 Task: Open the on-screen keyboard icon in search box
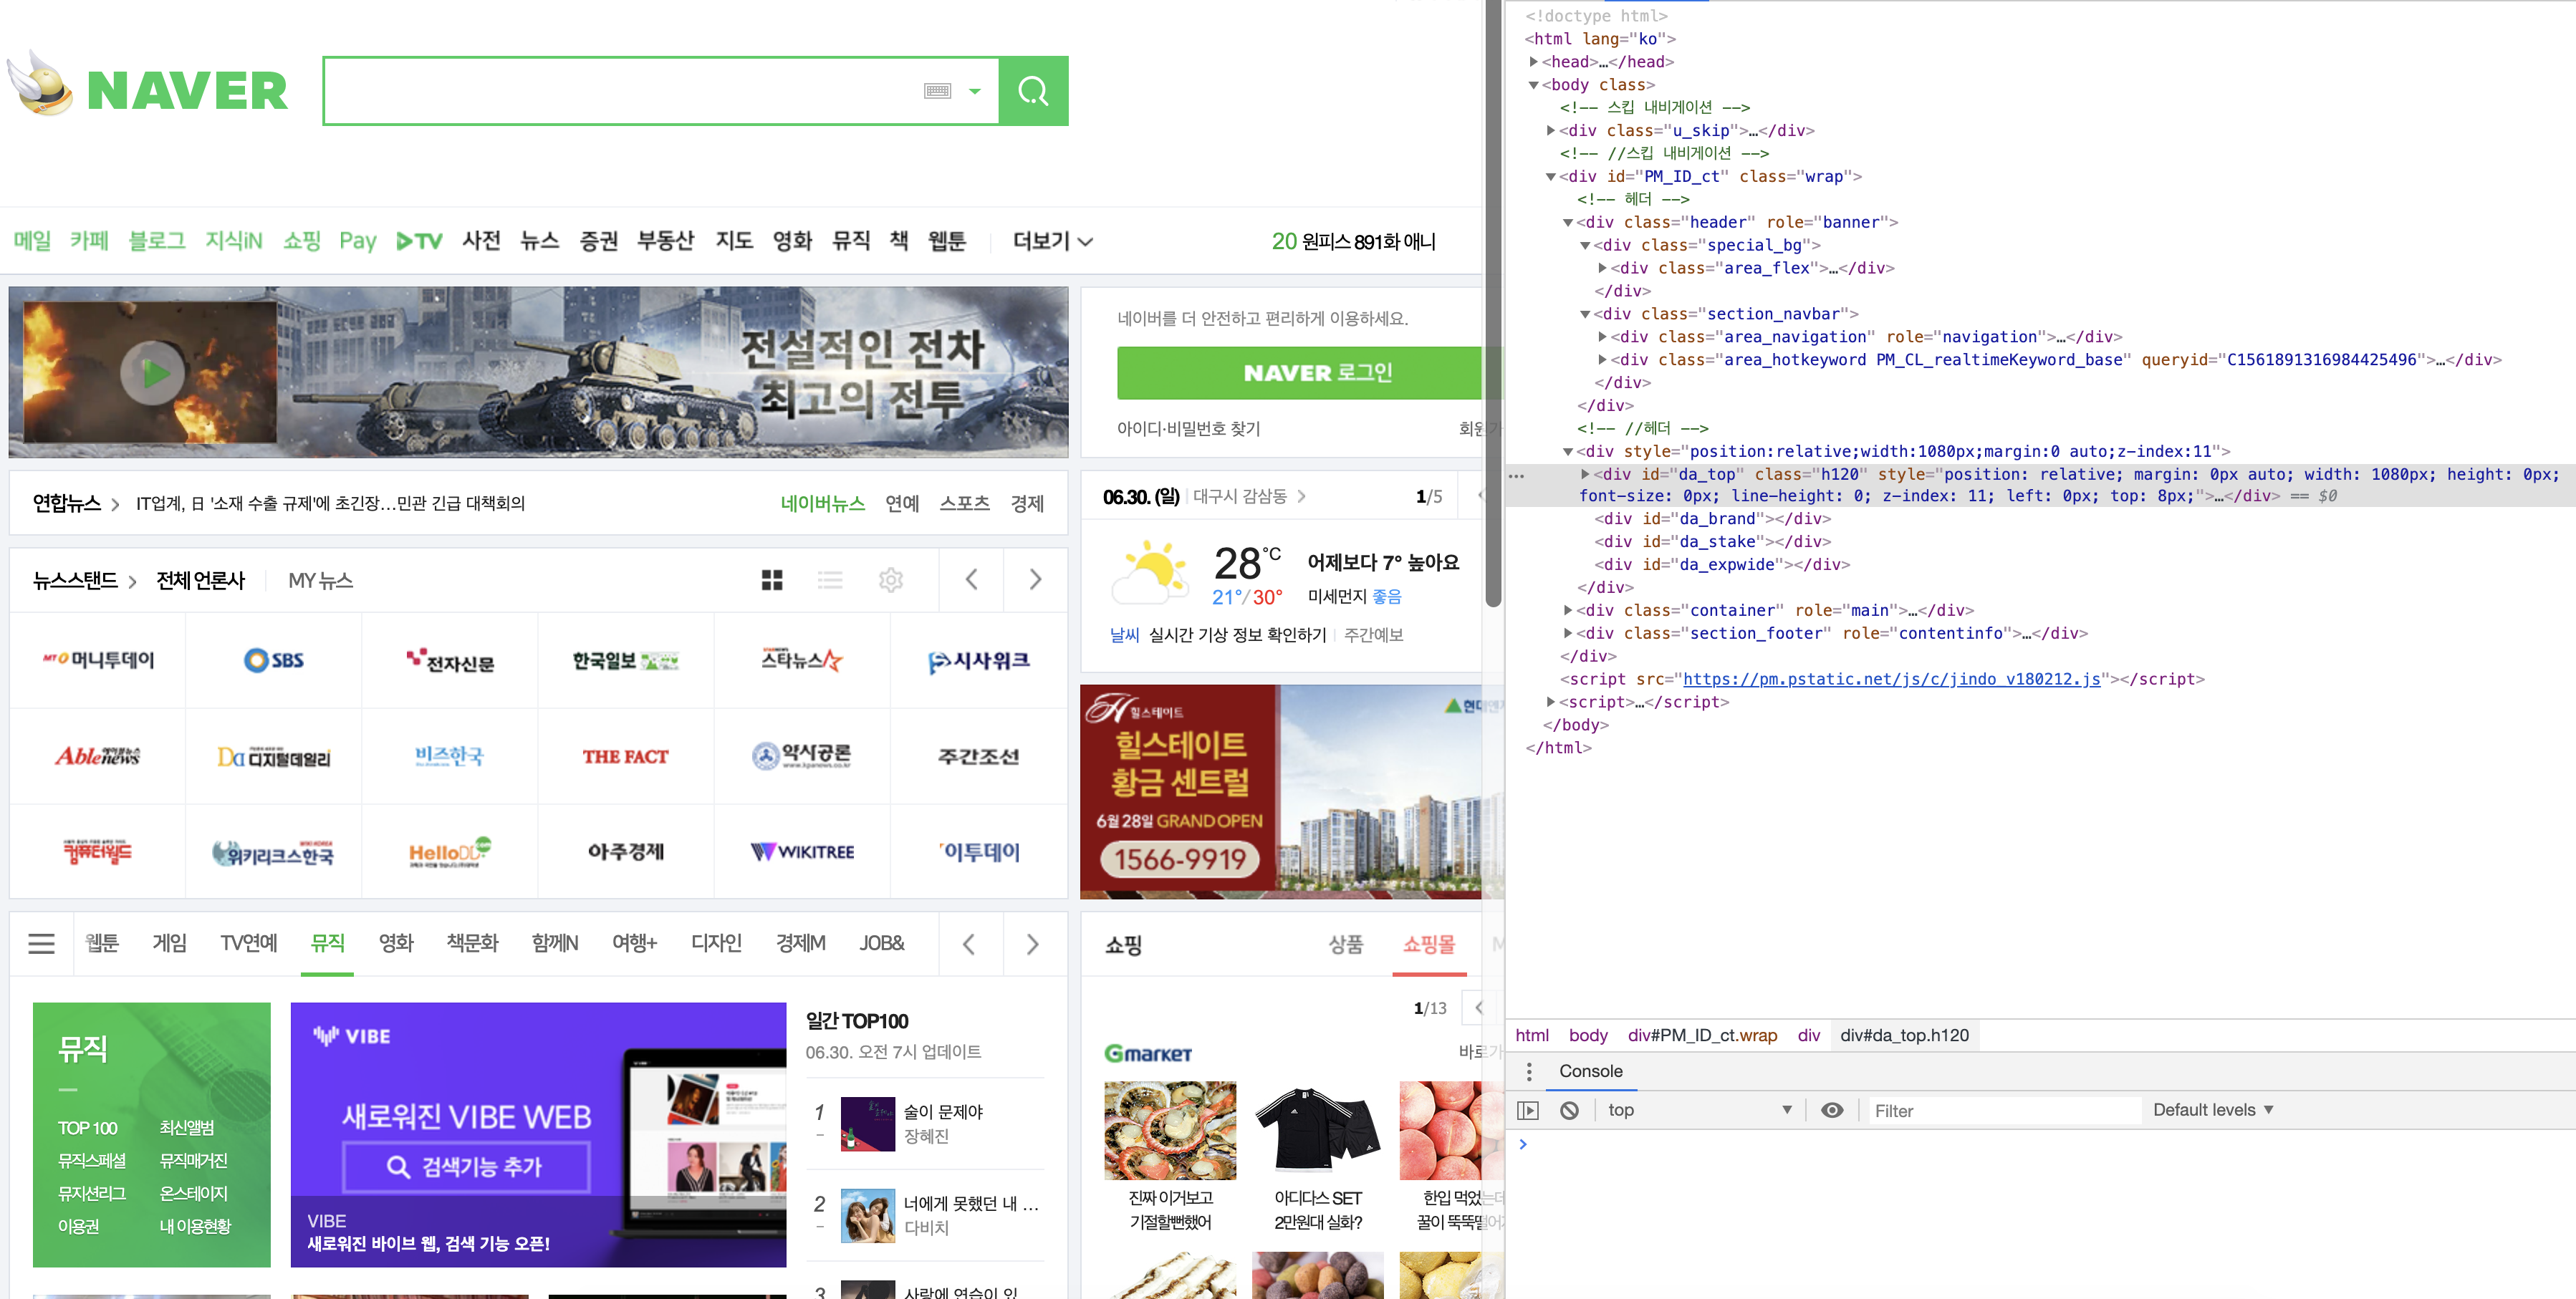point(937,91)
